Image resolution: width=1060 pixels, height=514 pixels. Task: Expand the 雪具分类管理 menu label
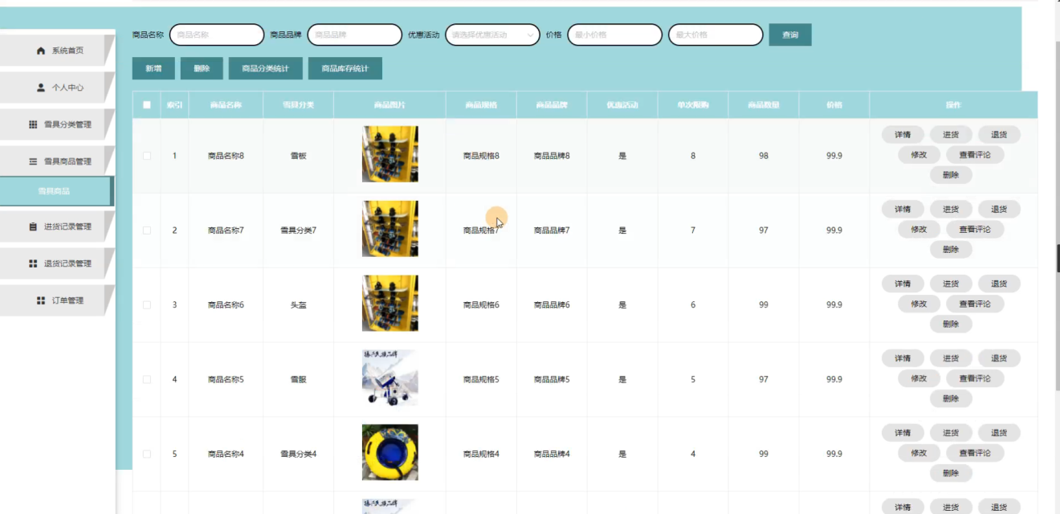pos(67,124)
